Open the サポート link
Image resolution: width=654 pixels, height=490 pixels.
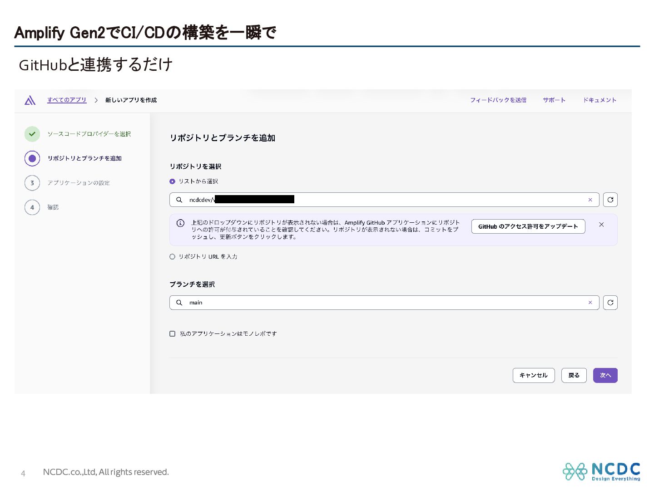pos(554,100)
